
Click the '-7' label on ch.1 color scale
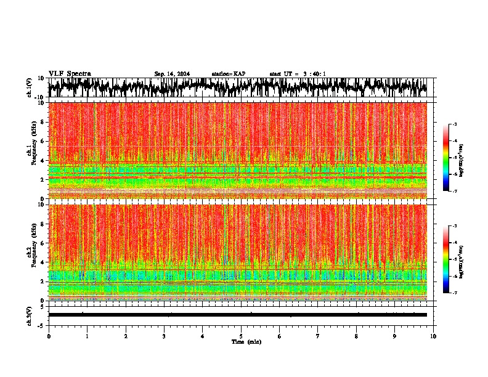[x=454, y=191]
